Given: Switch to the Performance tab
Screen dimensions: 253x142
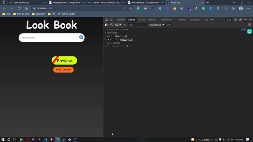Looking at the screenshot, I should pyautogui.click(x=167, y=20).
